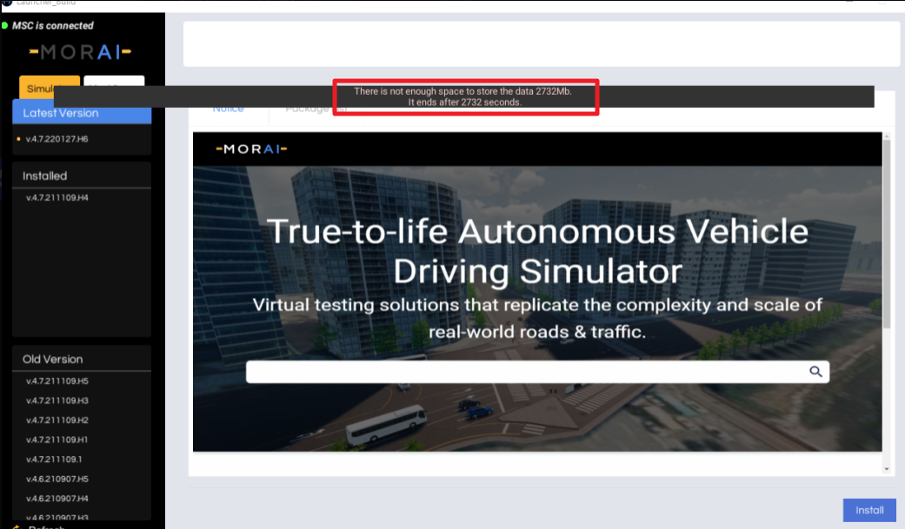Viewport: 905px width, 529px height.
Task: Click the MORAI logo in web banner
Action: pyautogui.click(x=251, y=149)
